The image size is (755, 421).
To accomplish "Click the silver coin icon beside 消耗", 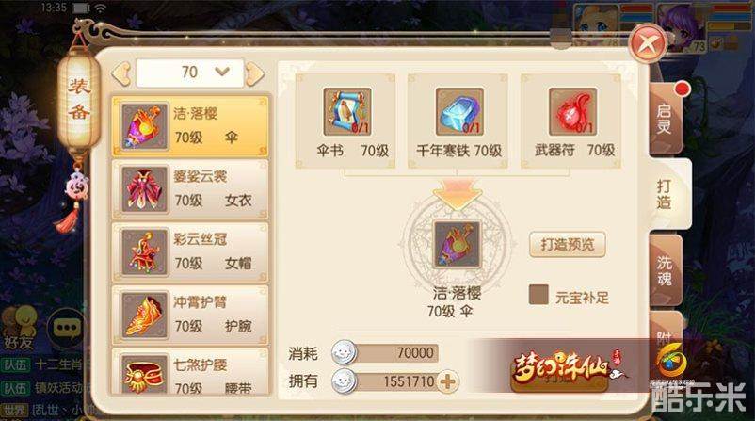I will [344, 352].
